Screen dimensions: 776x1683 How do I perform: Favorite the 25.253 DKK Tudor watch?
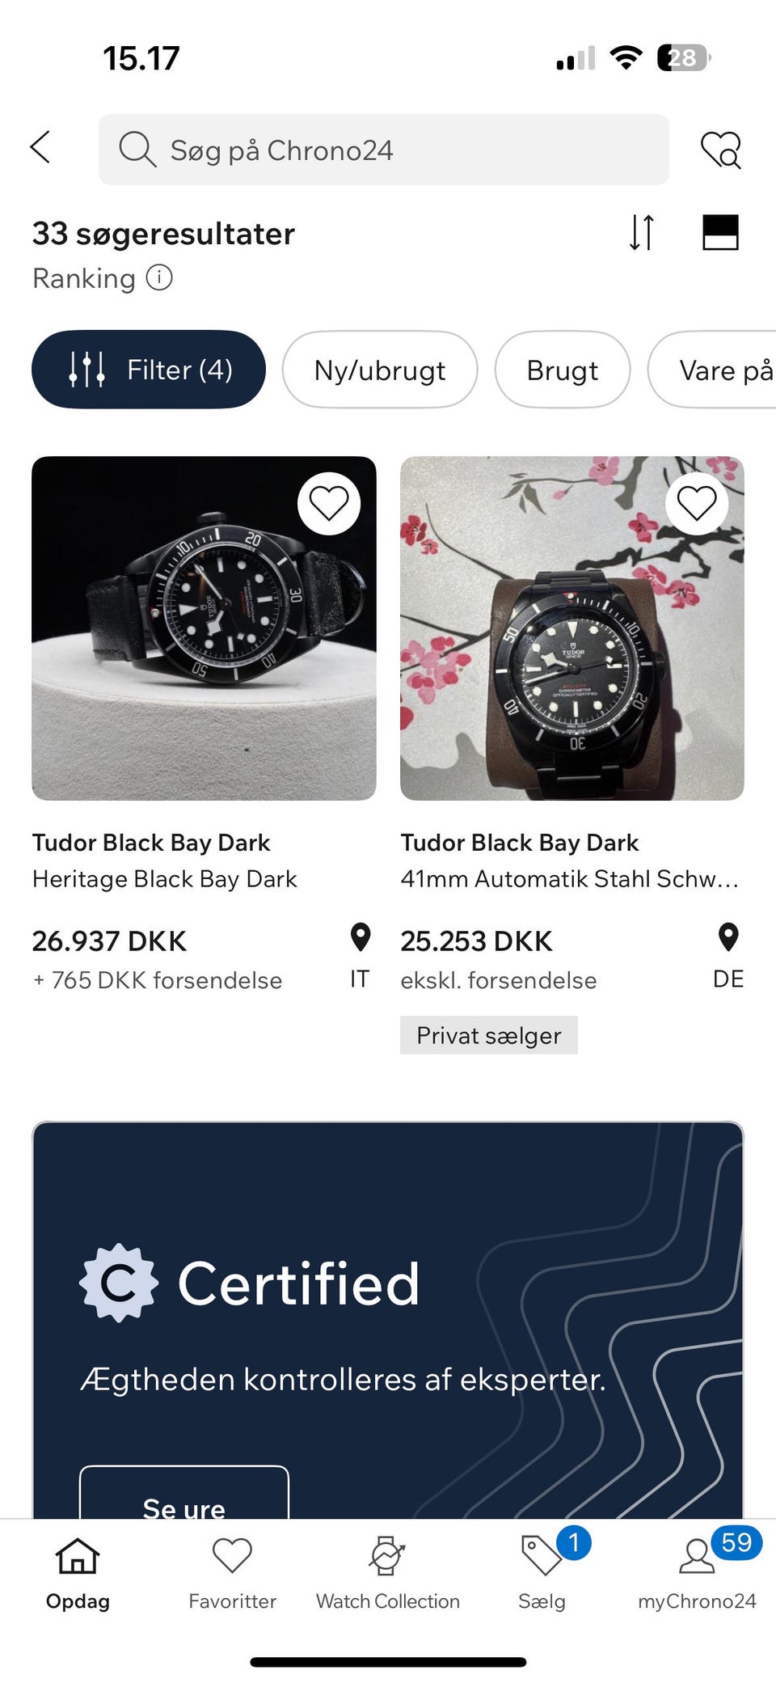tap(697, 504)
